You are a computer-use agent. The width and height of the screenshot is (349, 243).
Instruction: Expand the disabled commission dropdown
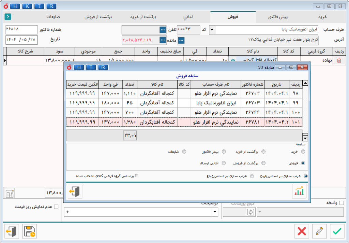260,212
